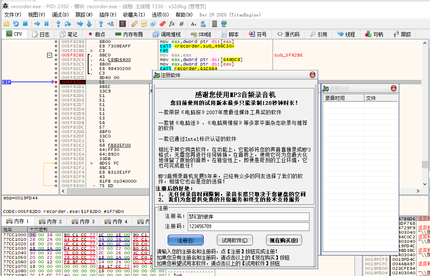Image resolution: width=430 pixels, height=276 pixels.
Task: Open the patches bandage icon
Action: click(134, 24)
